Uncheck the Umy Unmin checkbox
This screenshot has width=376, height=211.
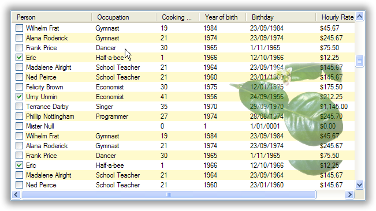click(19, 97)
